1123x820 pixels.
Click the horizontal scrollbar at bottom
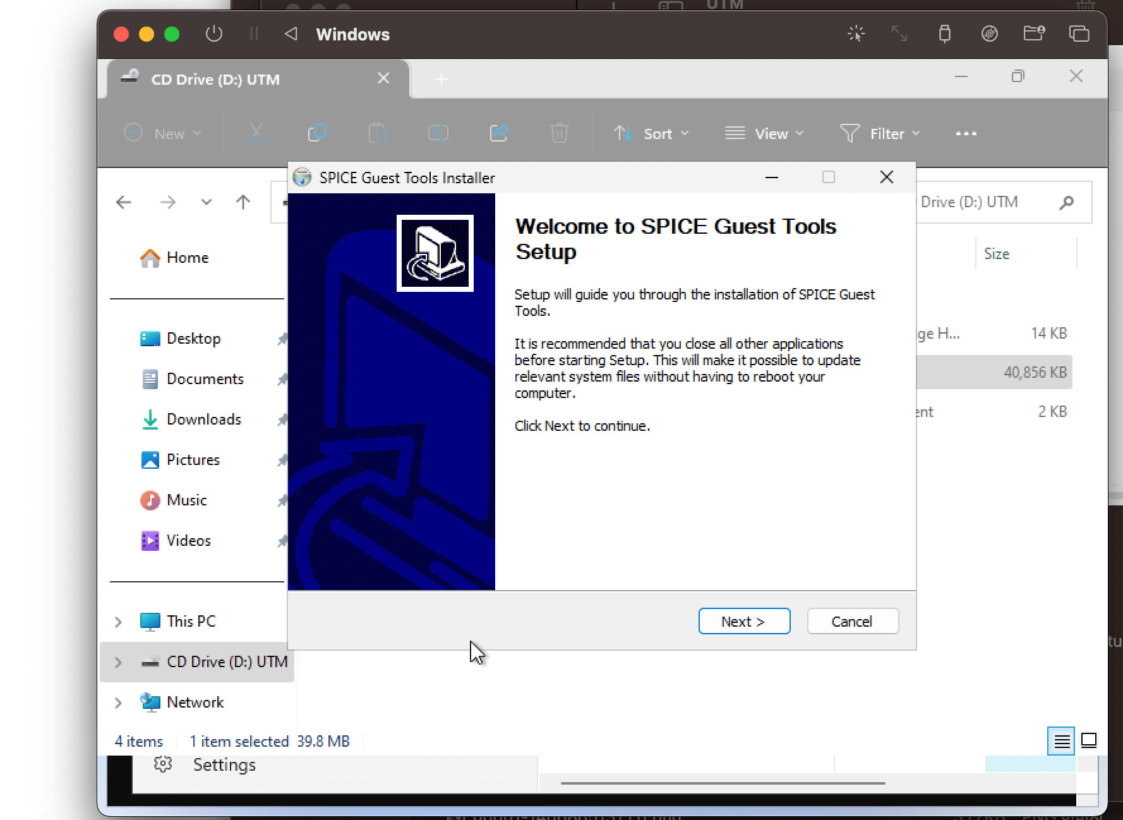[723, 783]
